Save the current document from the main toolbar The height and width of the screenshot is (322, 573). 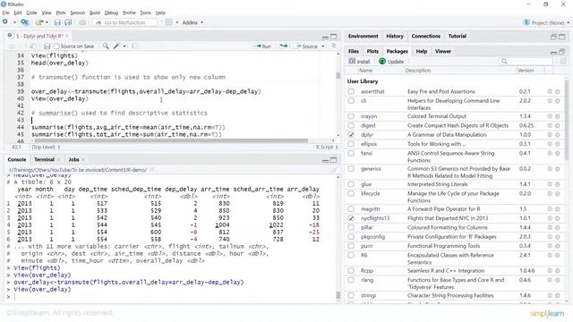tap(57, 22)
